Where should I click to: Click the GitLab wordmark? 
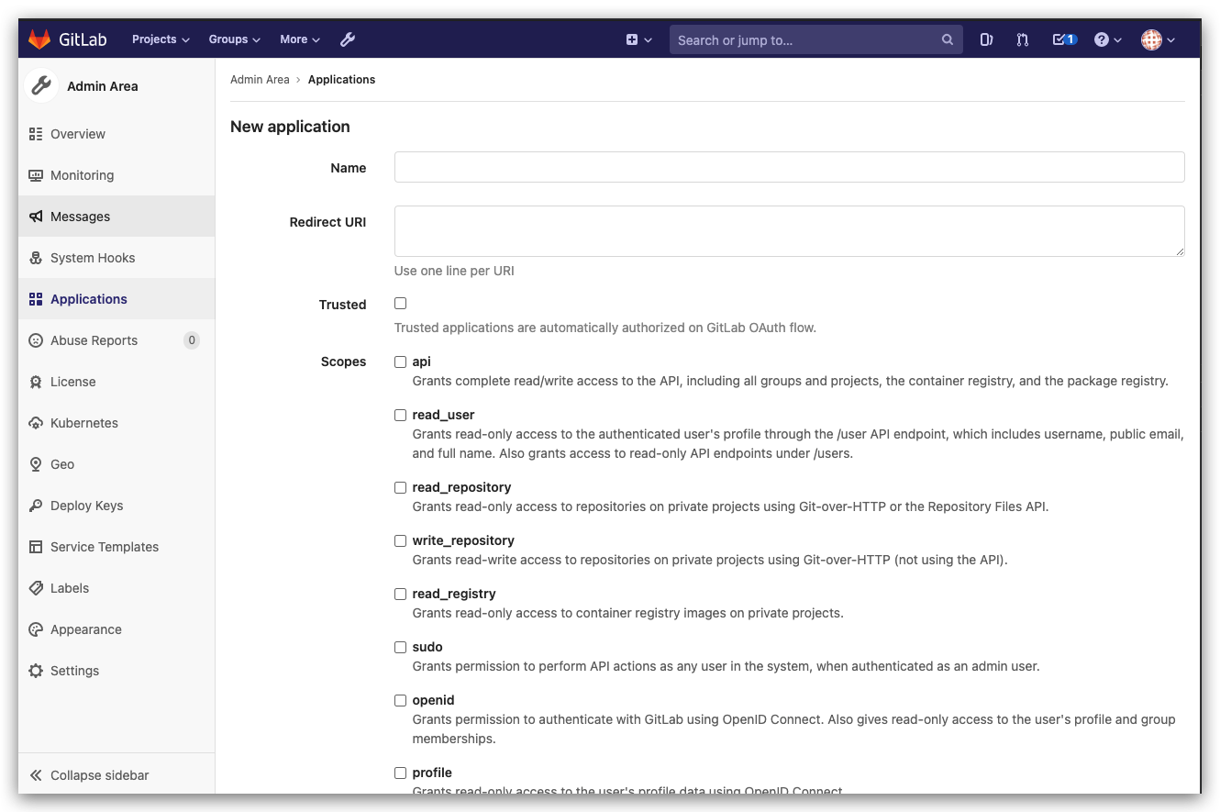pos(83,39)
